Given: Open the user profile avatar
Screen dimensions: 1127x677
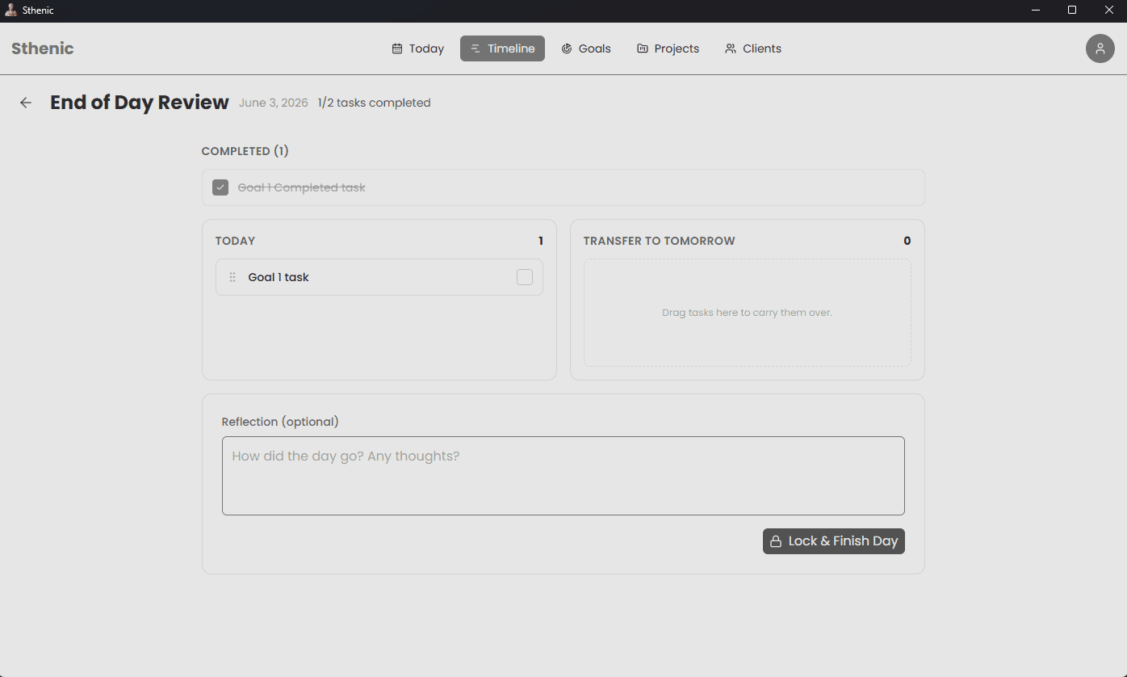Looking at the screenshot, I should 1100,48.
